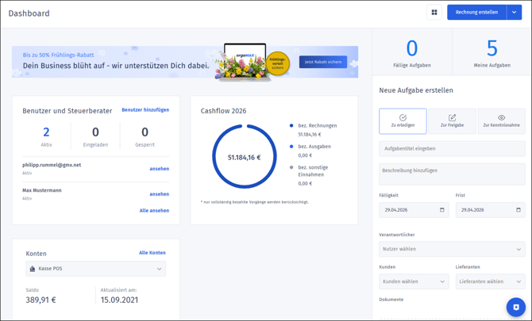The height and width of the screenshot is (321, 532).
Task: Expand the Lieferanten wählen dropdown
Action: 490,281
